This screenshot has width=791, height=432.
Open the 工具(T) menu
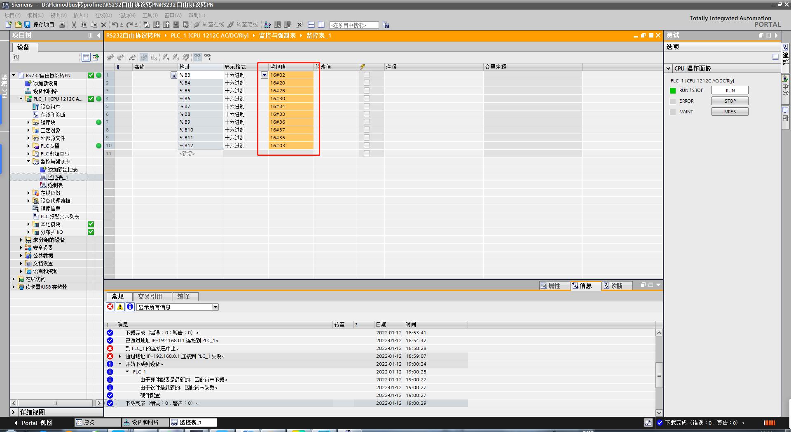150,15
